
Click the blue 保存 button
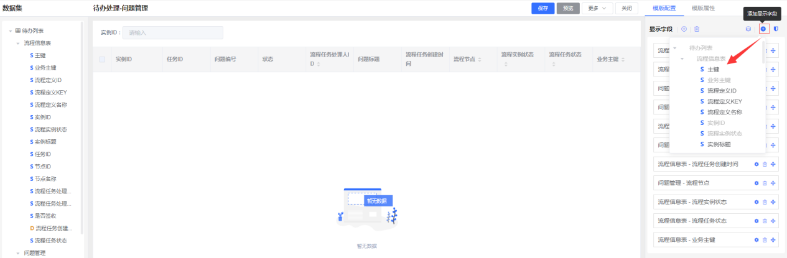tap(543, 8)
